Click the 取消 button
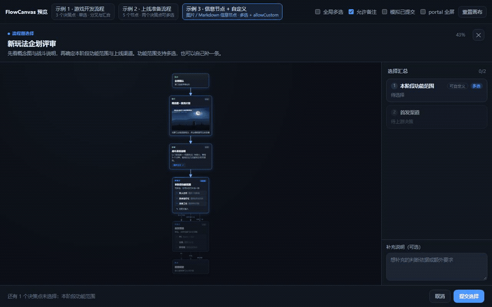This screenshot has height=307, width=492. coord(440,296)
